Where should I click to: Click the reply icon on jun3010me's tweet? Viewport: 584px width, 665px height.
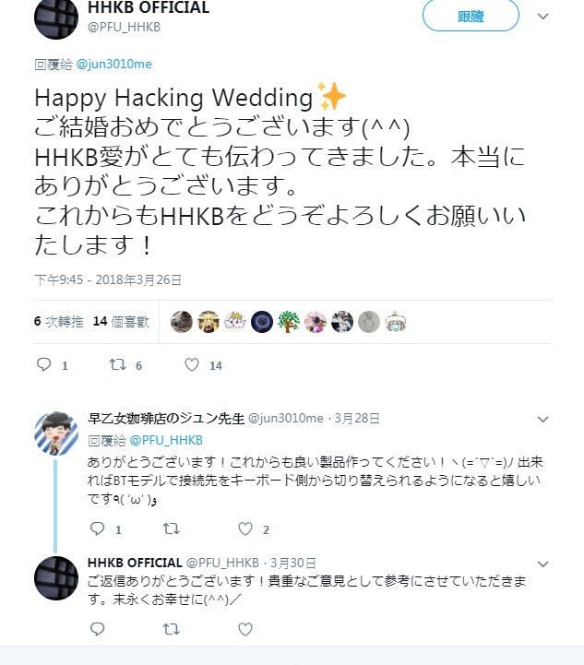(x=98, y=528)
